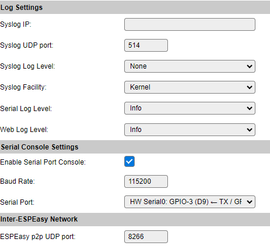Focus the Syslog UDP port field showing 514
This screenshot has width=270, height=246.
(x=146, y=45)
